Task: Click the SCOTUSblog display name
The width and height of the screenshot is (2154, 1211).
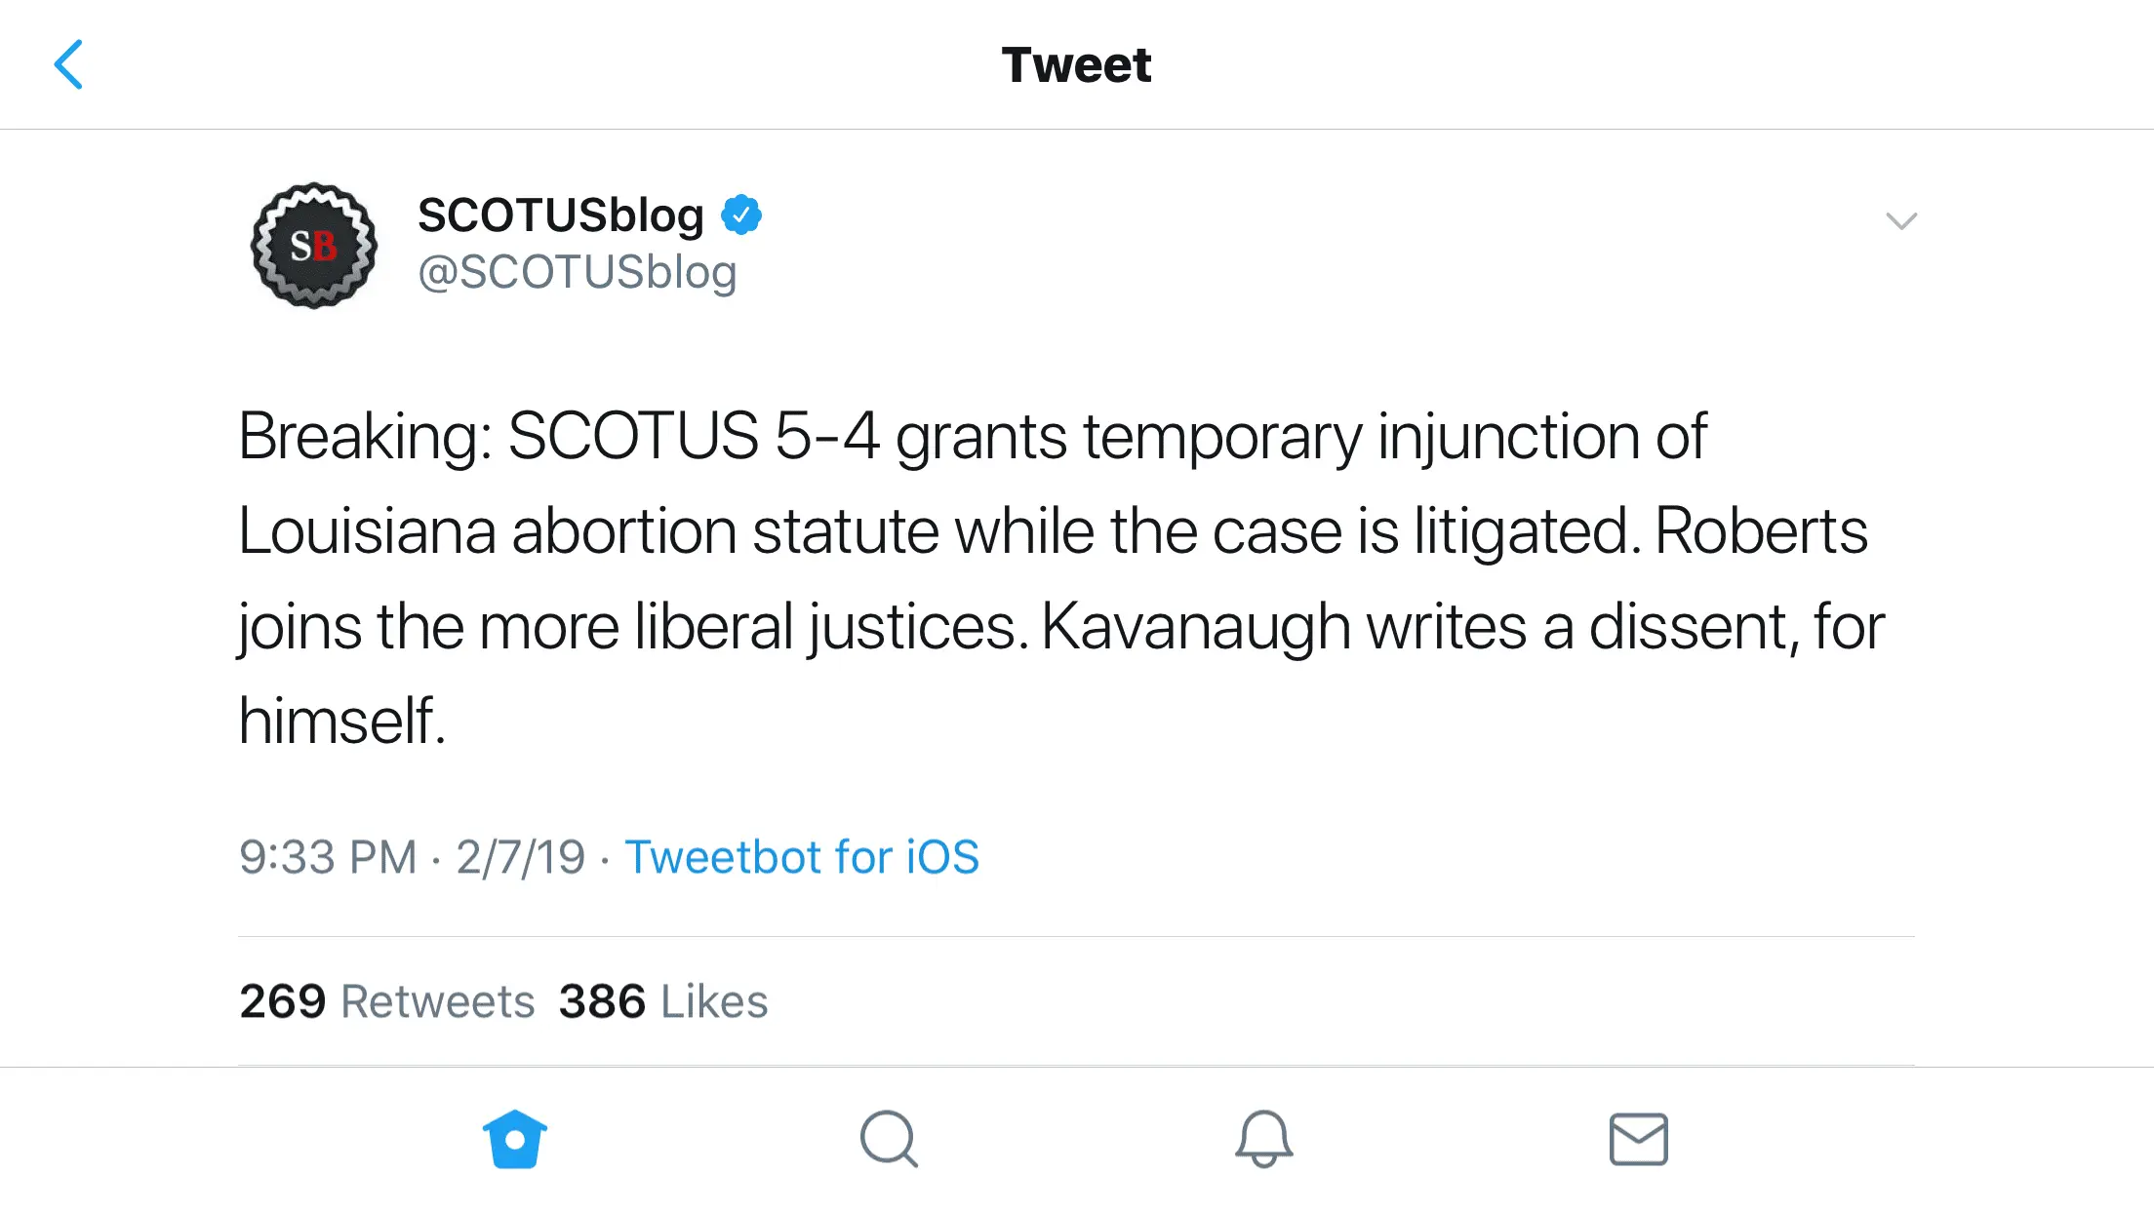Action: coord(561,215)
